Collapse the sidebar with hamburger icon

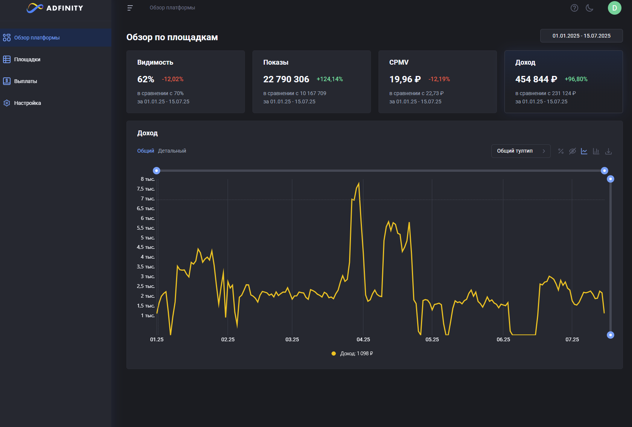(130, 8)
